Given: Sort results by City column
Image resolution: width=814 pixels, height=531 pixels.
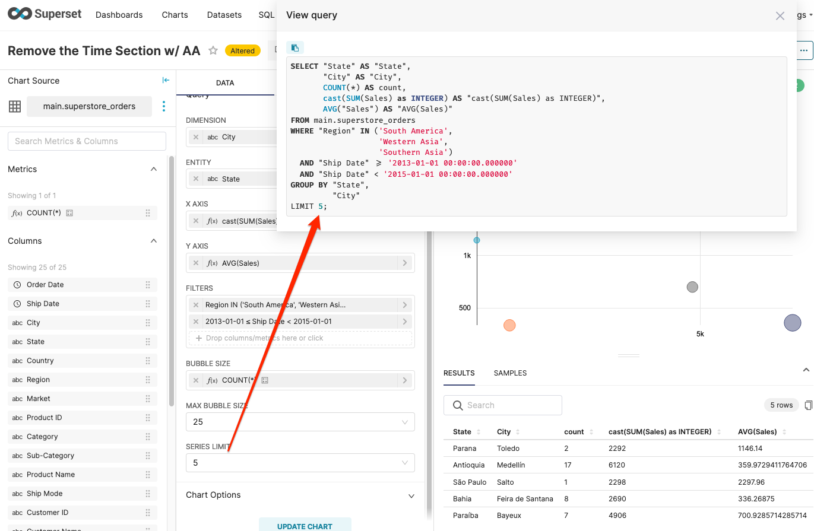Looking at the screenshot, I should pyautogui.click(x=518, y=432).
